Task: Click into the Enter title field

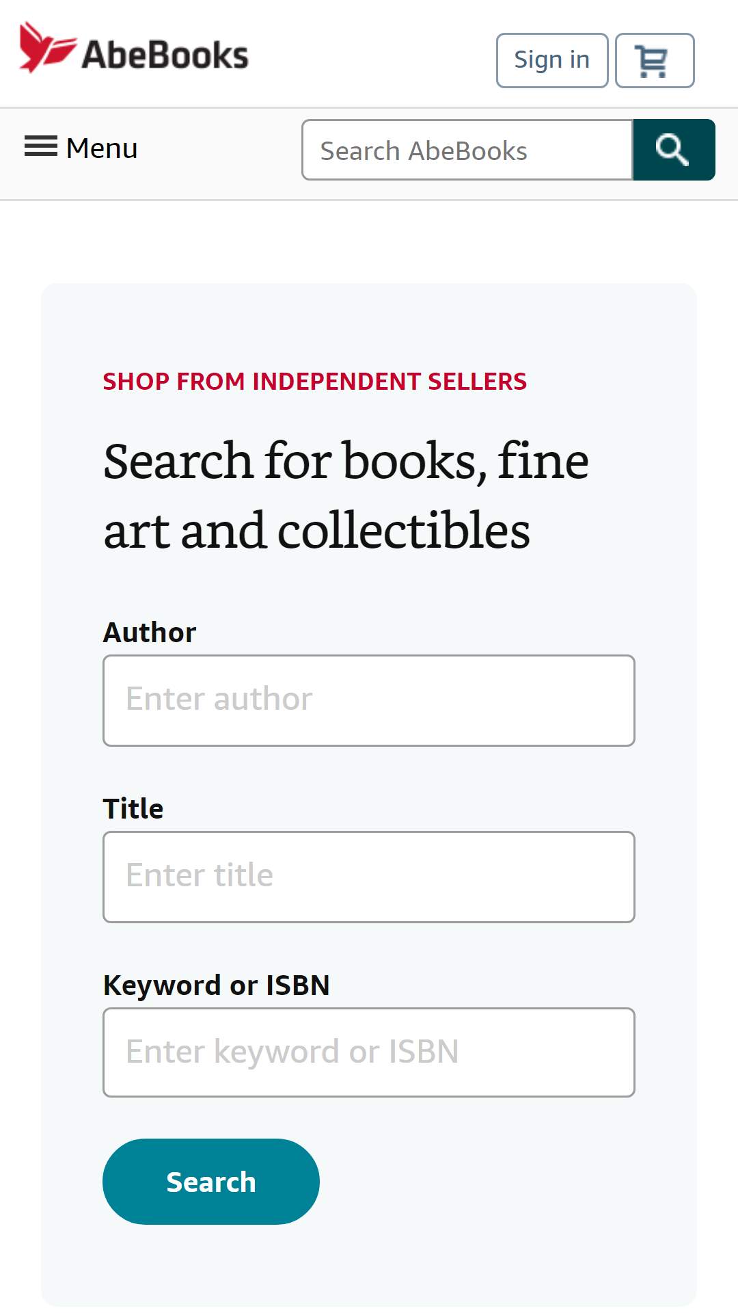Action: (369, 877)
